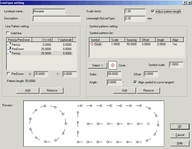
Task: Click the Symbol scale field
Action: [176, 65]
